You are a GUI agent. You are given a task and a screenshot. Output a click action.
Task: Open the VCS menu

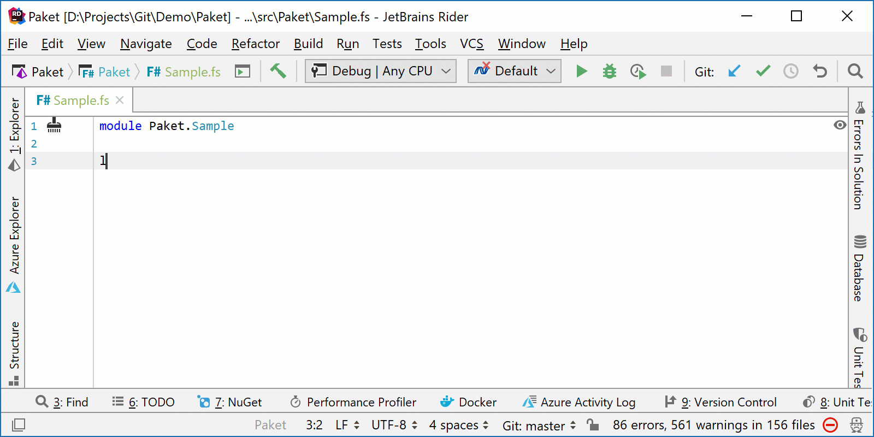click(472, 44)
